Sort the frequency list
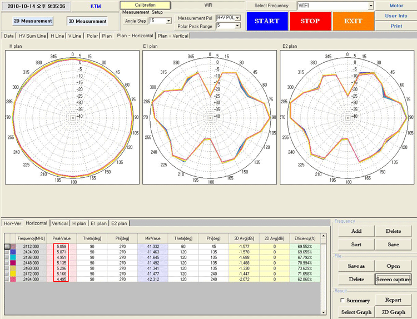417x319 pixels. (356, 245)
